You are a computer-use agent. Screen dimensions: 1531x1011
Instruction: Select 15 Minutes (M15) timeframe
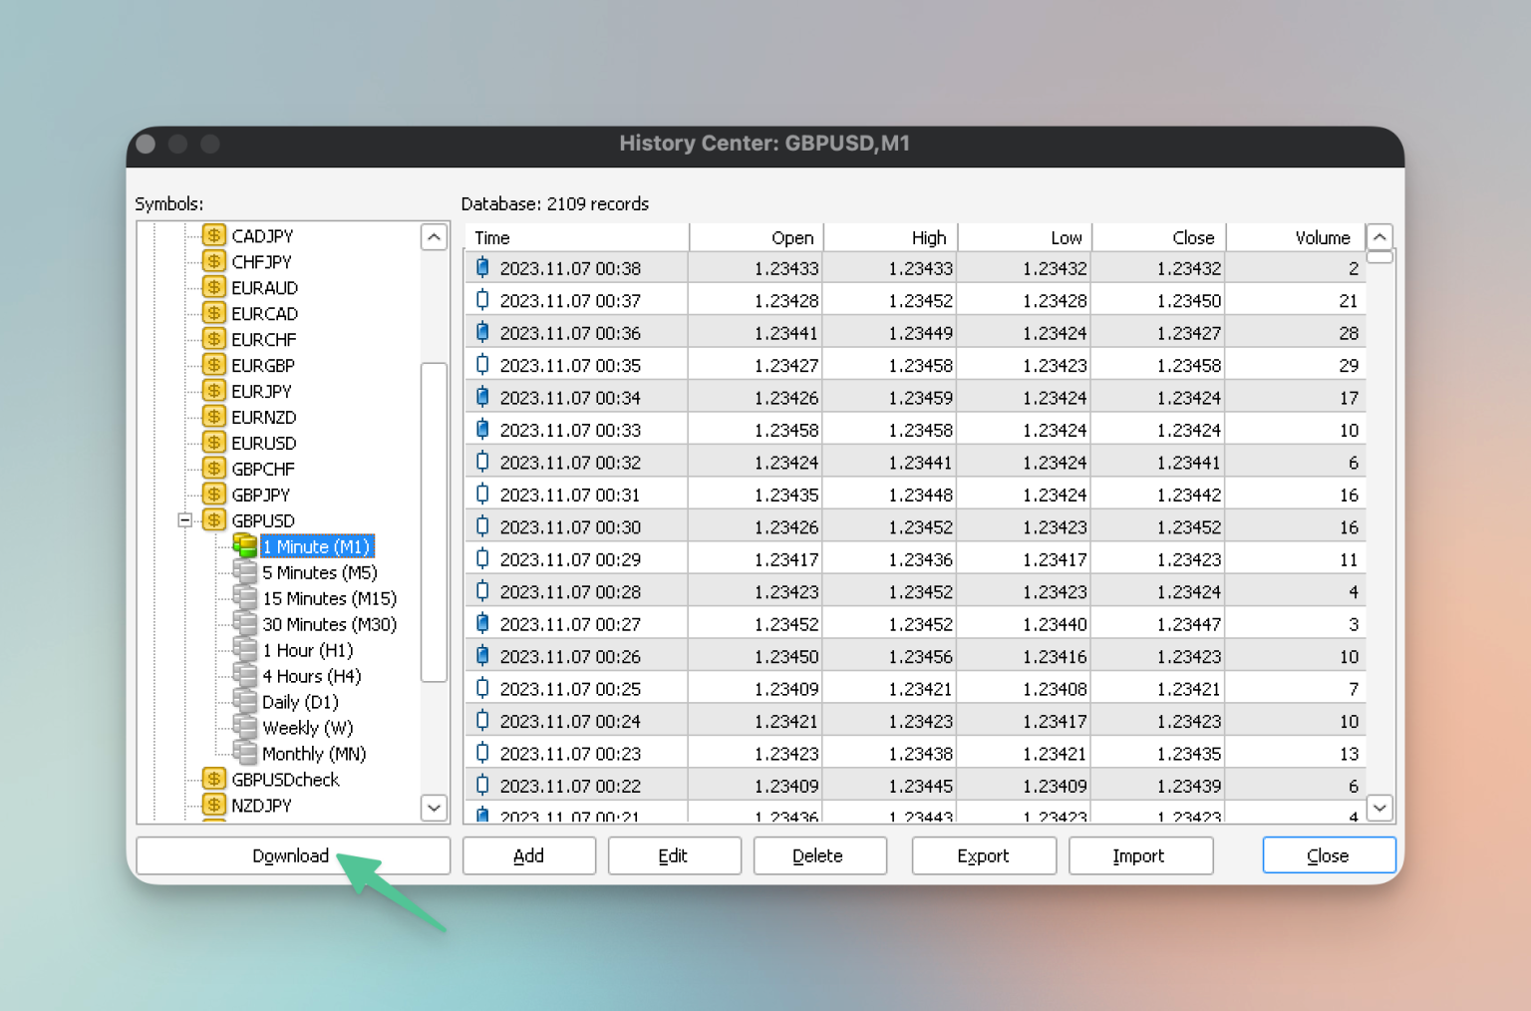[329, 598]
